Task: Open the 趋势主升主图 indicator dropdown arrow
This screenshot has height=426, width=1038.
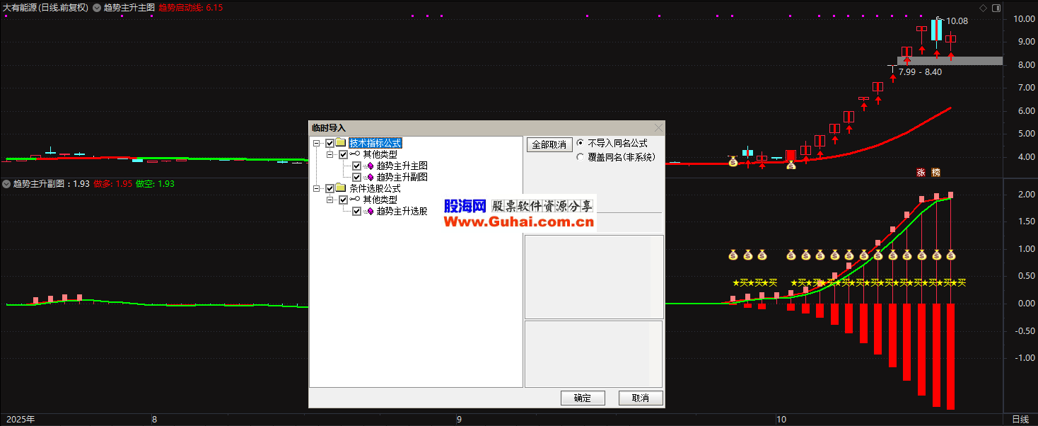Action: pos(97,8)
